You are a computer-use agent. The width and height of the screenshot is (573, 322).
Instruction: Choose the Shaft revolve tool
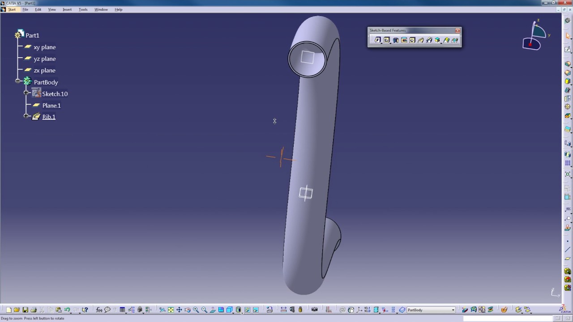coord(396,40)
